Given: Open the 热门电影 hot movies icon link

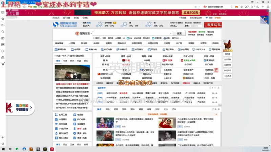Looking at the screenshot, I should [106, 49].
